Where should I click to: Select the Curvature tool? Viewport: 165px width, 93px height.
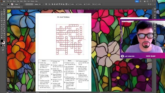[4, 14]
